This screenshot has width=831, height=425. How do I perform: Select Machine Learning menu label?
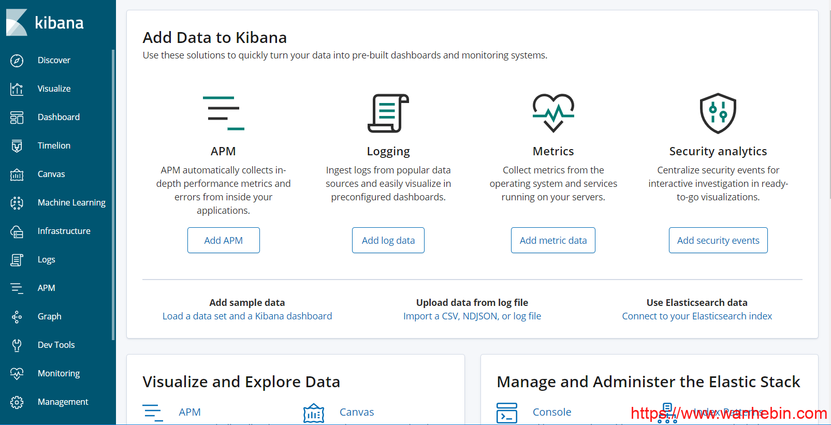coord(71,202)
